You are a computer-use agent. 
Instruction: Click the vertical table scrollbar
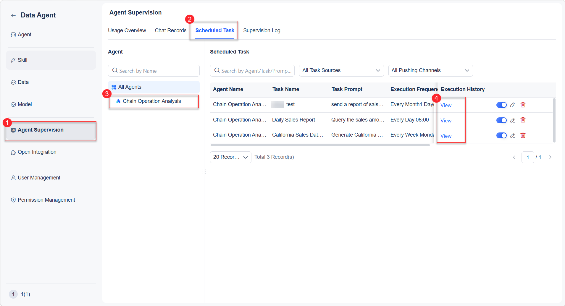(x=554, y=120)
